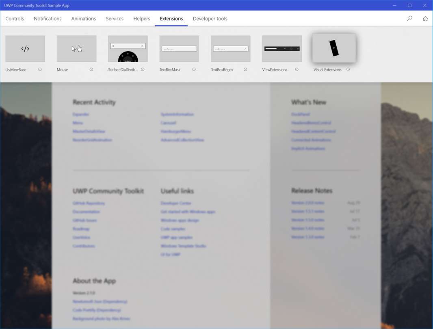Open the TextBoxMask thumbnail

[x=179, y=49]
